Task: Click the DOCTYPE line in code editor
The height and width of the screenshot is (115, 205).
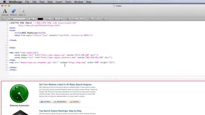Action: click(43, 23)
